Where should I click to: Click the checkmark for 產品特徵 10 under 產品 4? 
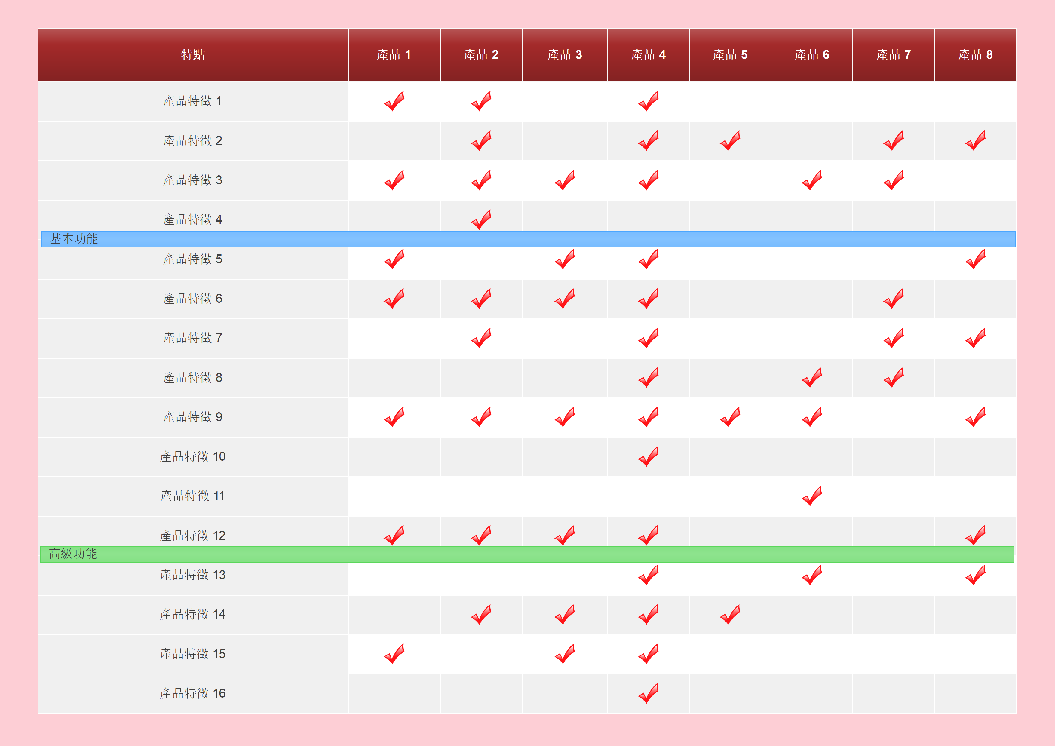click(648, 456)
